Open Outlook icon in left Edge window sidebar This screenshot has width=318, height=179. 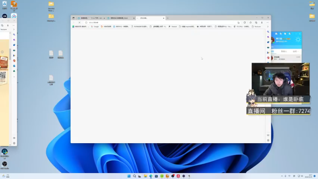click(14, 66)
